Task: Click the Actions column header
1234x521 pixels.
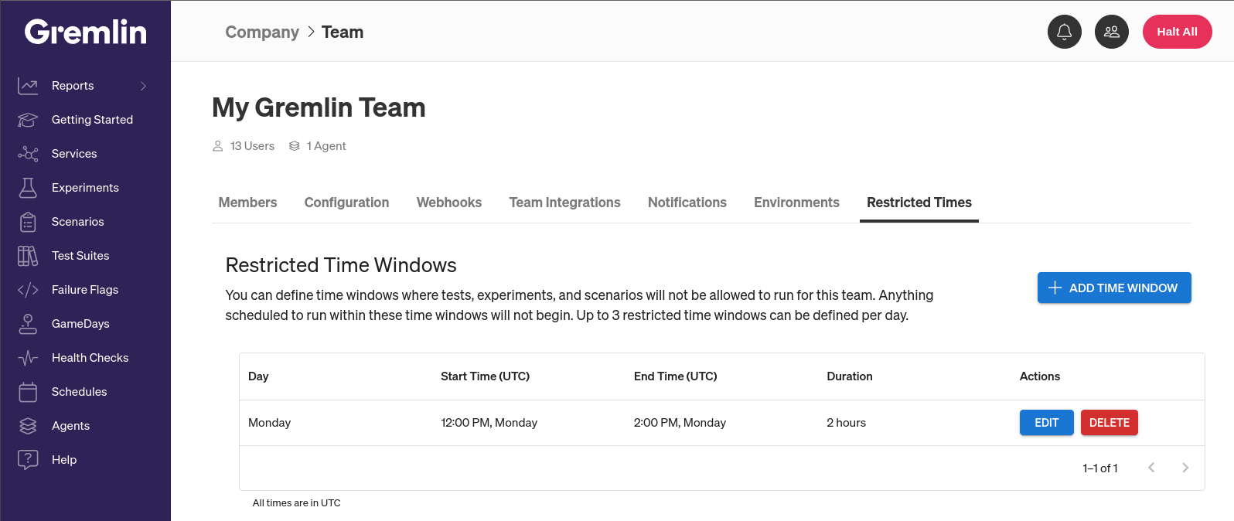Action: click(x=1039, y=376)
